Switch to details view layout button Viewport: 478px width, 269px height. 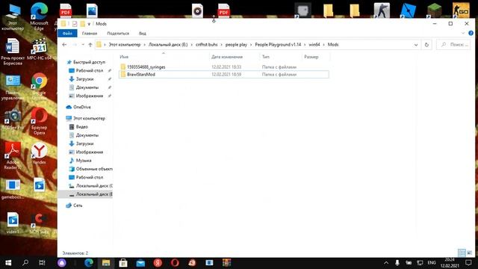[x=462, y=253]
